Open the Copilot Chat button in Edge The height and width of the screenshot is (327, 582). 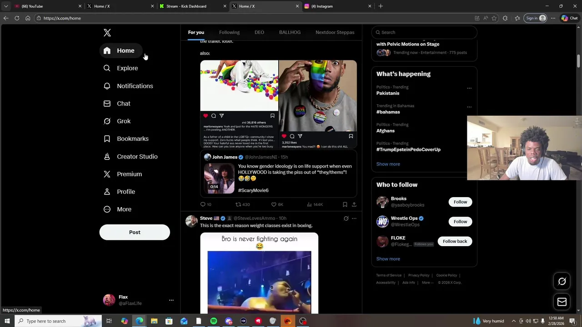[569, 18]
